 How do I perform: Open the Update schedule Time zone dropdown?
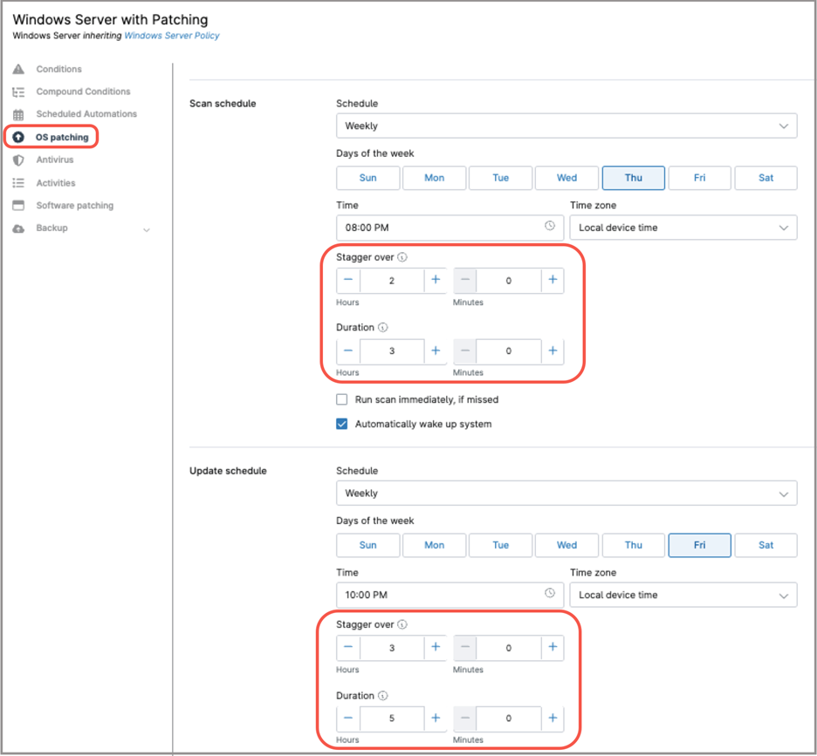(x=683, y=595)
